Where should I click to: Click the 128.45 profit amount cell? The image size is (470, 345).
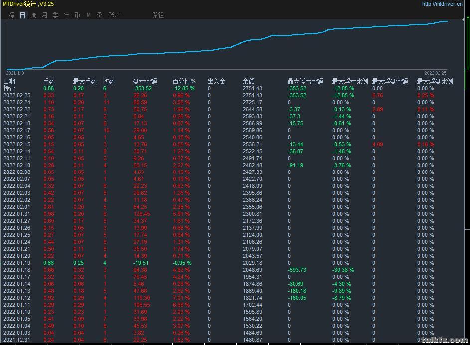tap(142, 214)
